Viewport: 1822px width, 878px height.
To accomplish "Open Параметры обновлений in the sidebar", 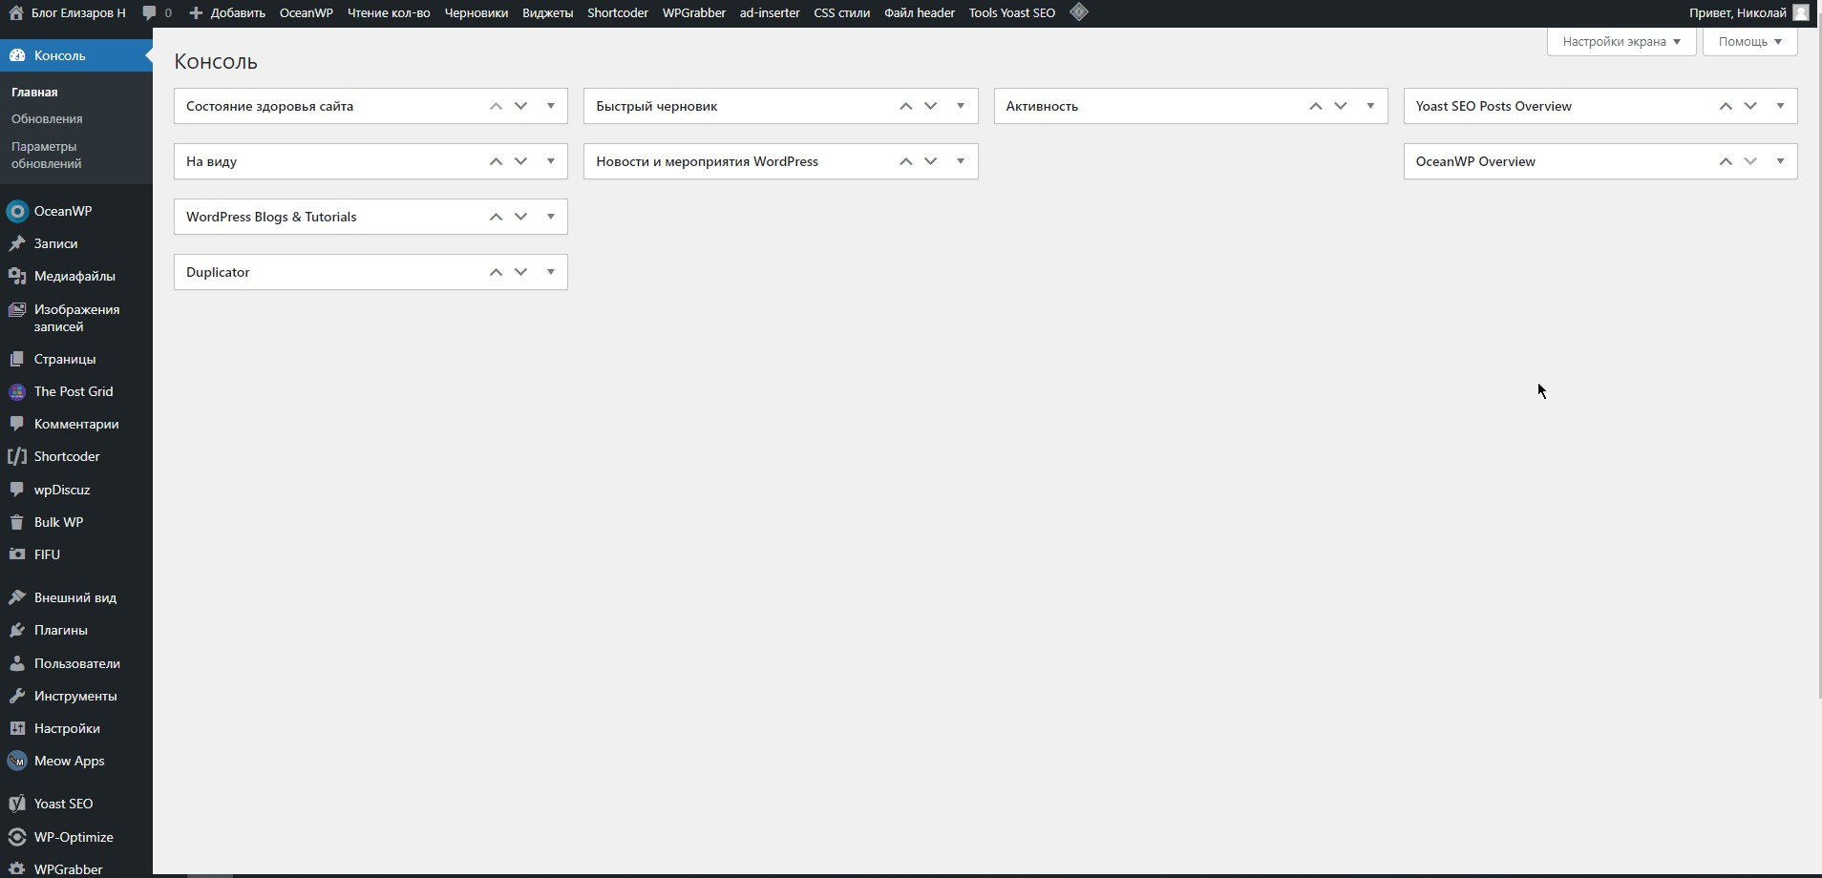I will click(x=46, y=155).
